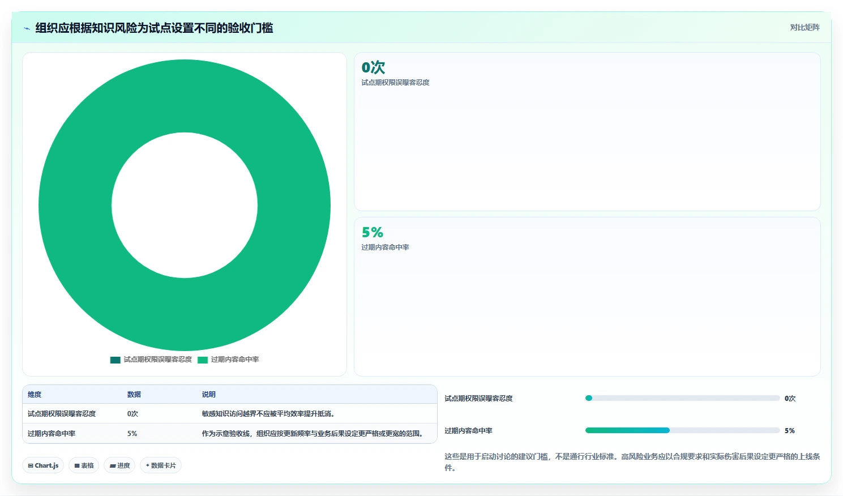The image size is (843, 496).
Task: Click the 过期内容命中率 legend label
Action: (x=235, y=360)
